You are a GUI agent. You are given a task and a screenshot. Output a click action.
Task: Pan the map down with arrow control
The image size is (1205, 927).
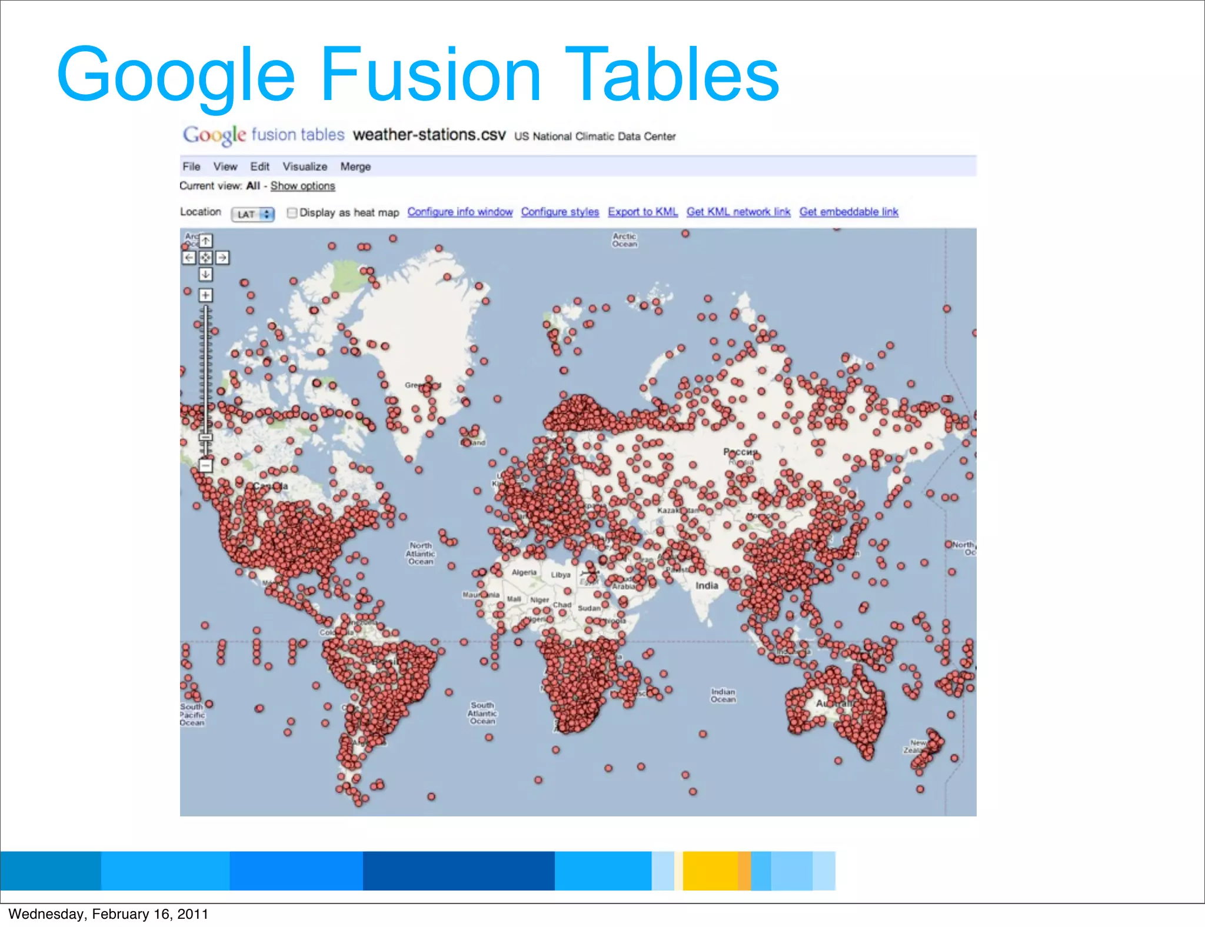click(x=205, y=274)
